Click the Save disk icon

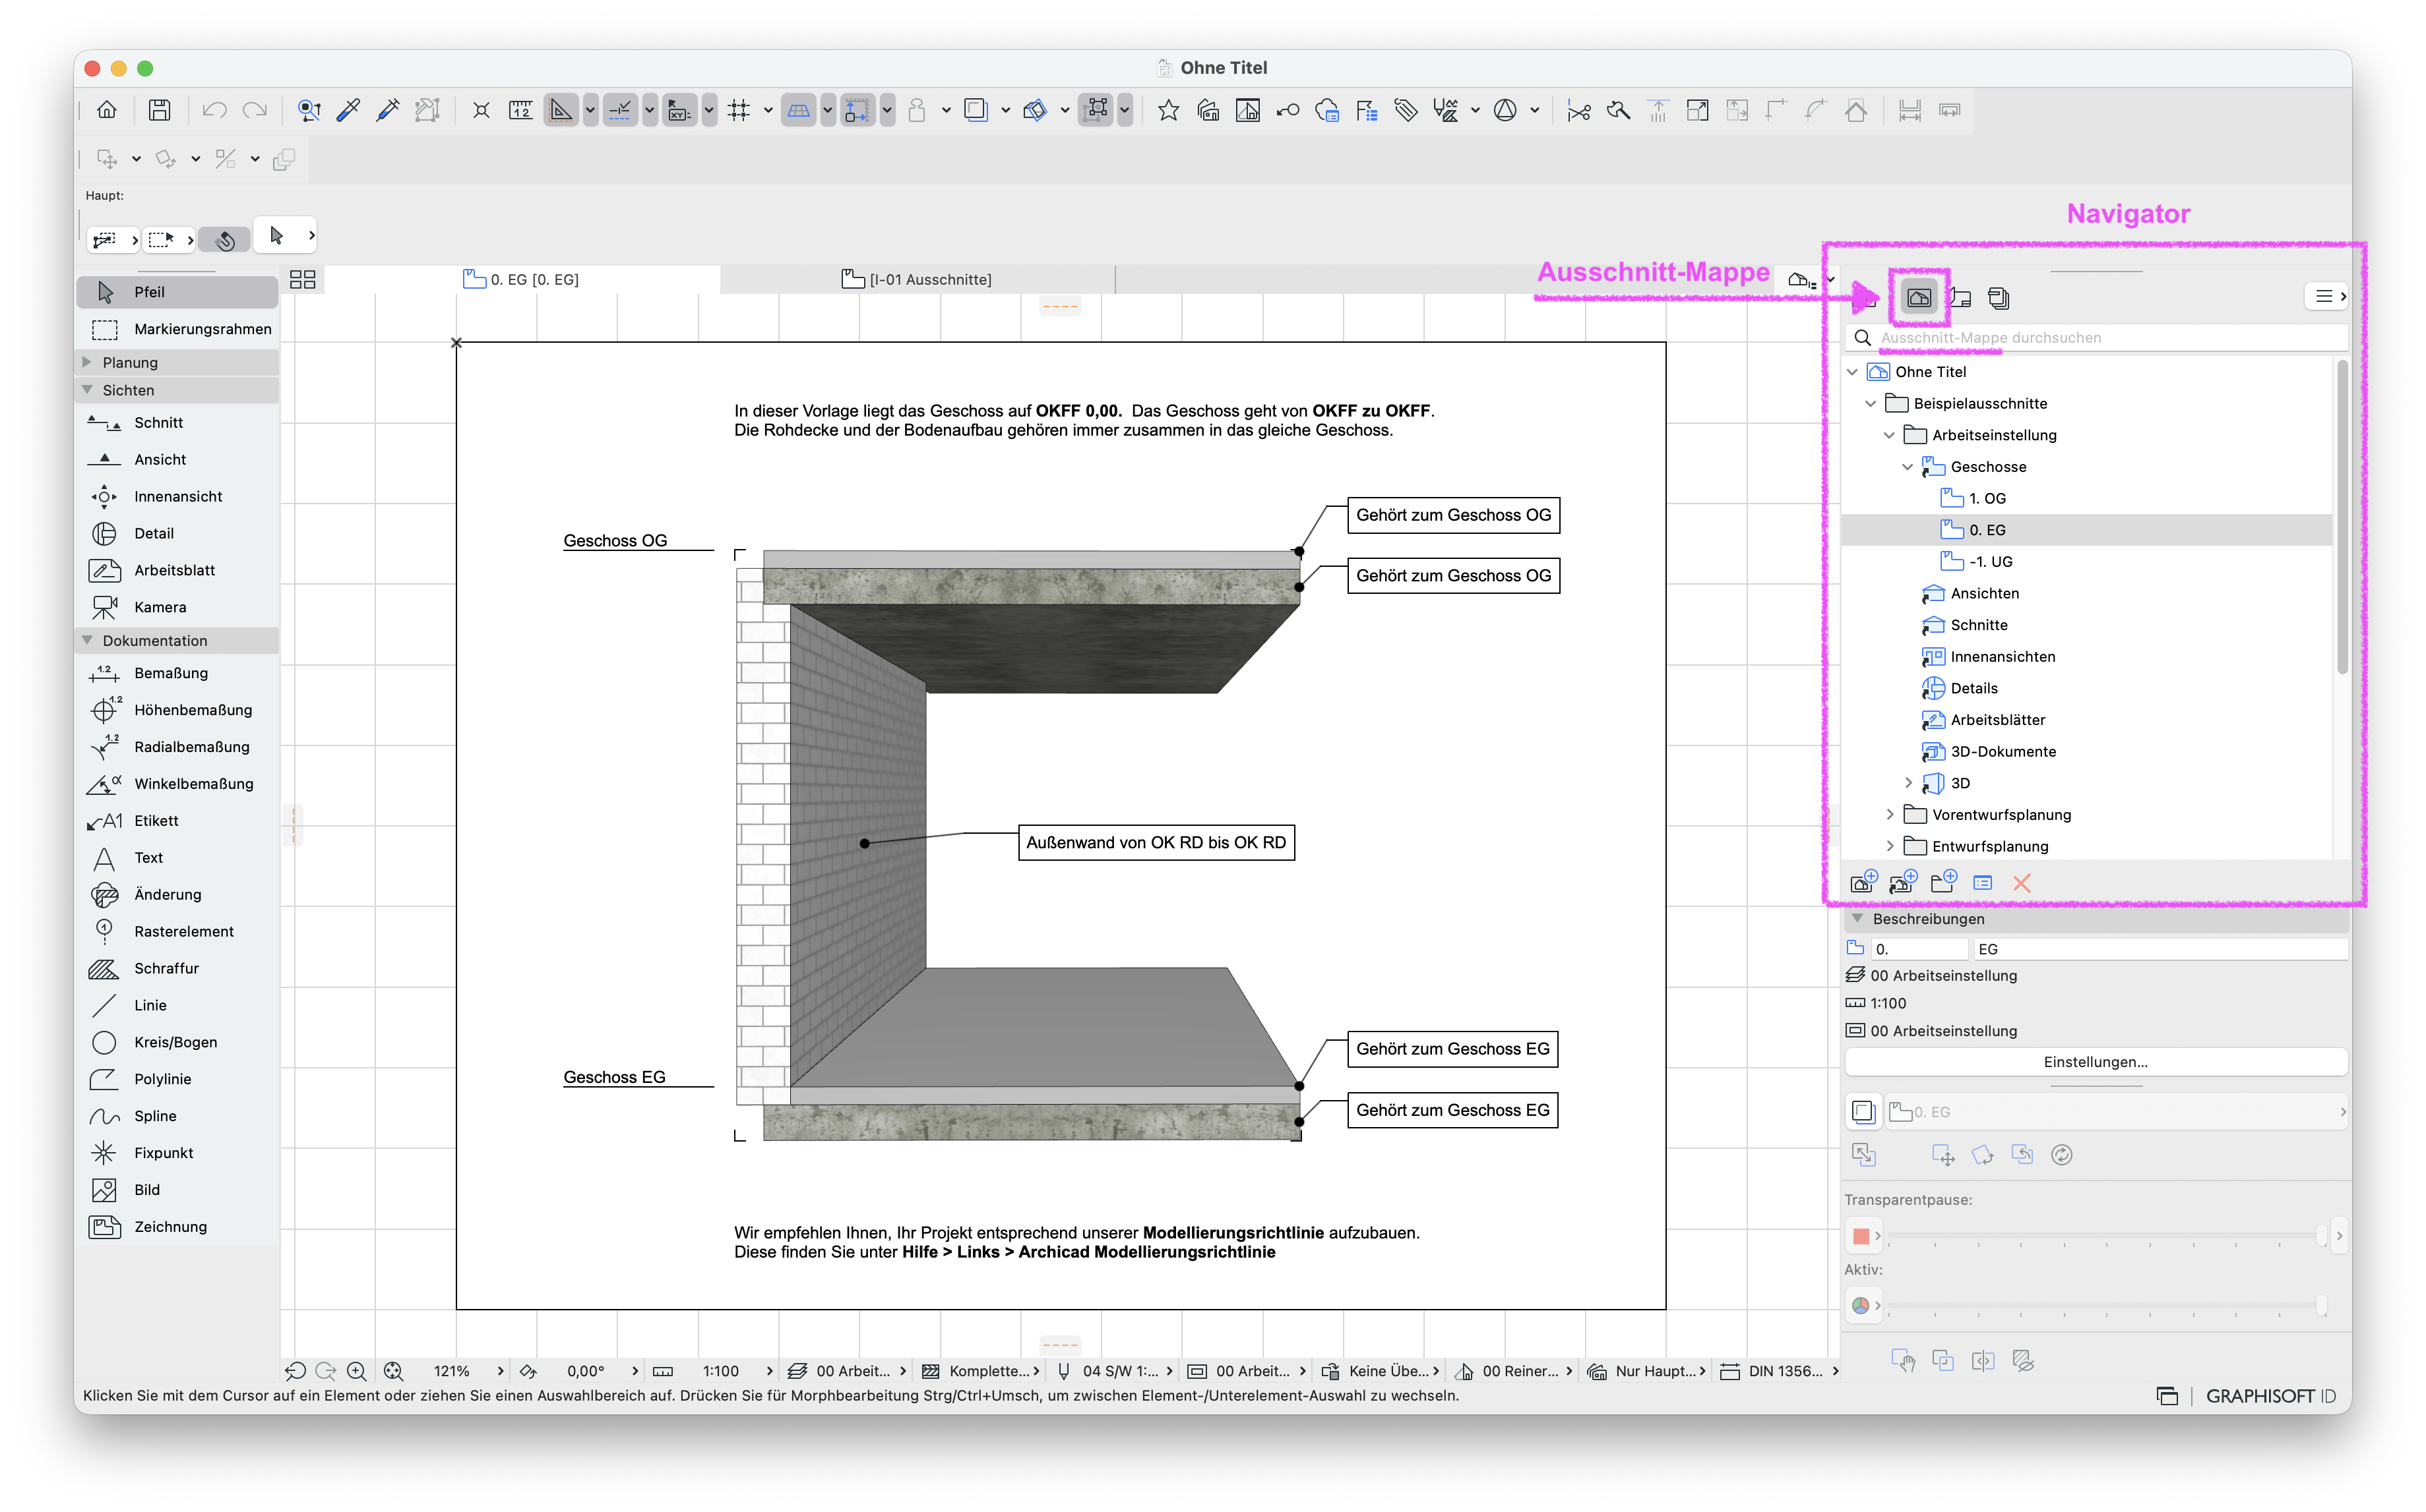point(159,110)
